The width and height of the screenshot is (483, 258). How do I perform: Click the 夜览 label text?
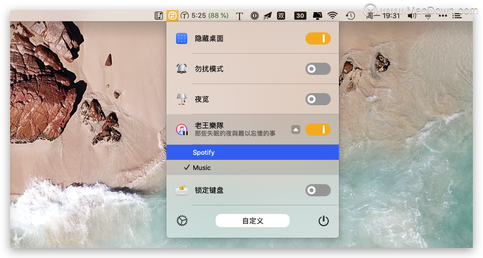[x=202, y=99]
